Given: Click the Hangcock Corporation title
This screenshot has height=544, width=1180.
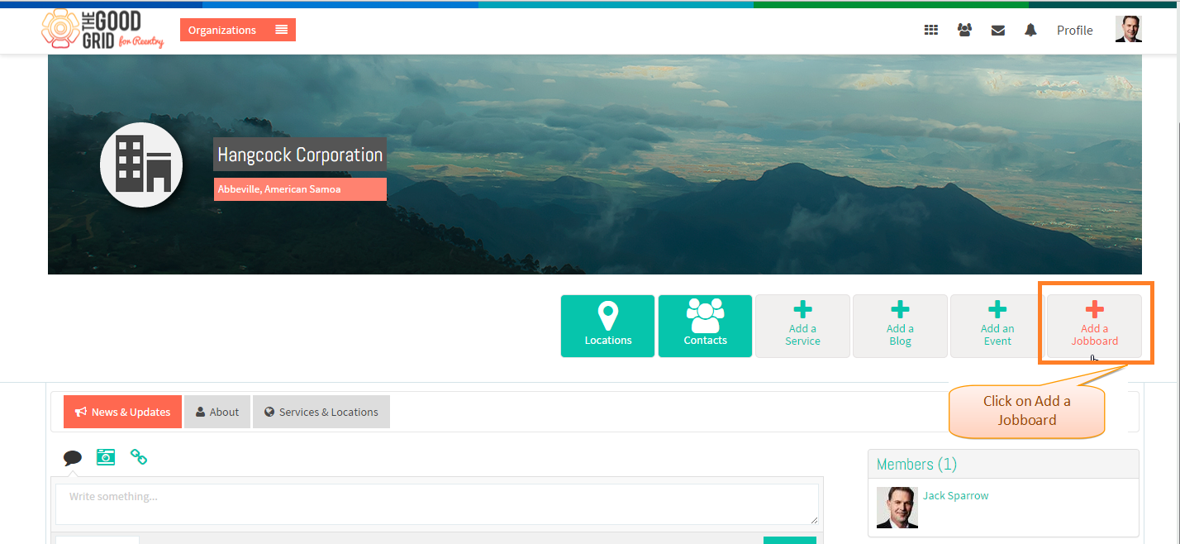Looking at the screenshot, I should pyautogui.click(x=300, y=155).
